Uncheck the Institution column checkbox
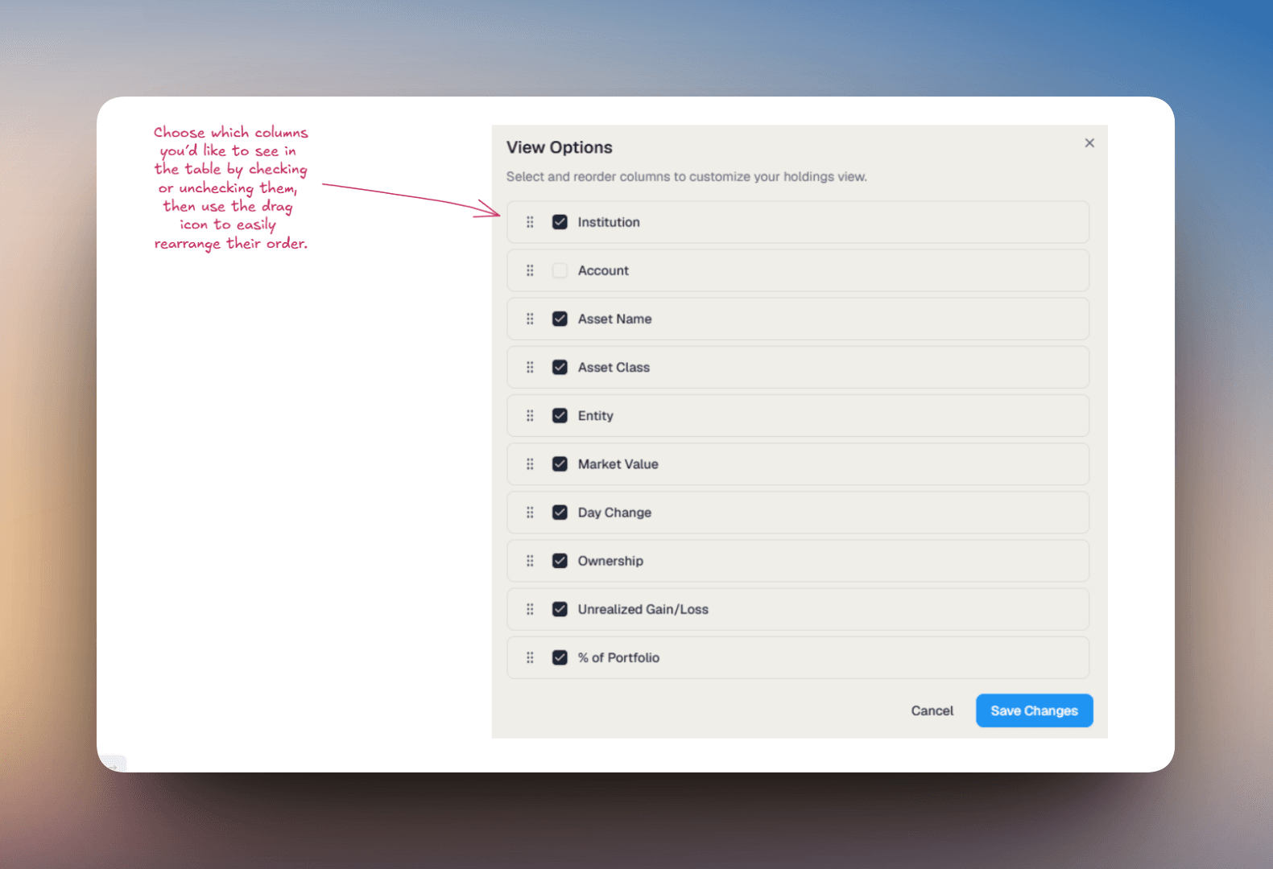Image resolution: width=1273 pixels, height=869 pixels. tap(560, 222)
